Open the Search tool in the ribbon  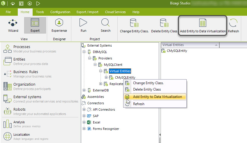pos(105,26)
